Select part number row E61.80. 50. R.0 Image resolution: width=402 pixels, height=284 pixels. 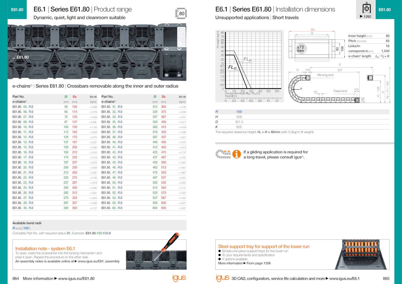pos(144,183)
